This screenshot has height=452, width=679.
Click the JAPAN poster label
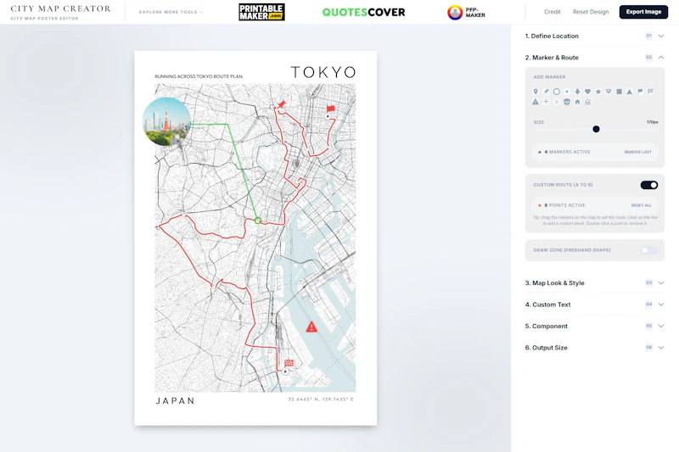click(176, 401)
